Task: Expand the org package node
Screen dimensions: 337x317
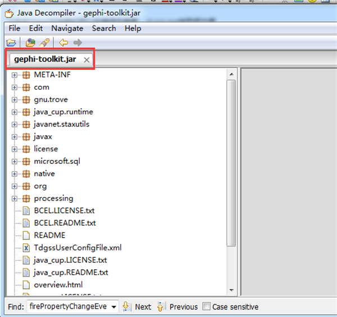Action: [x=15, y=186]
